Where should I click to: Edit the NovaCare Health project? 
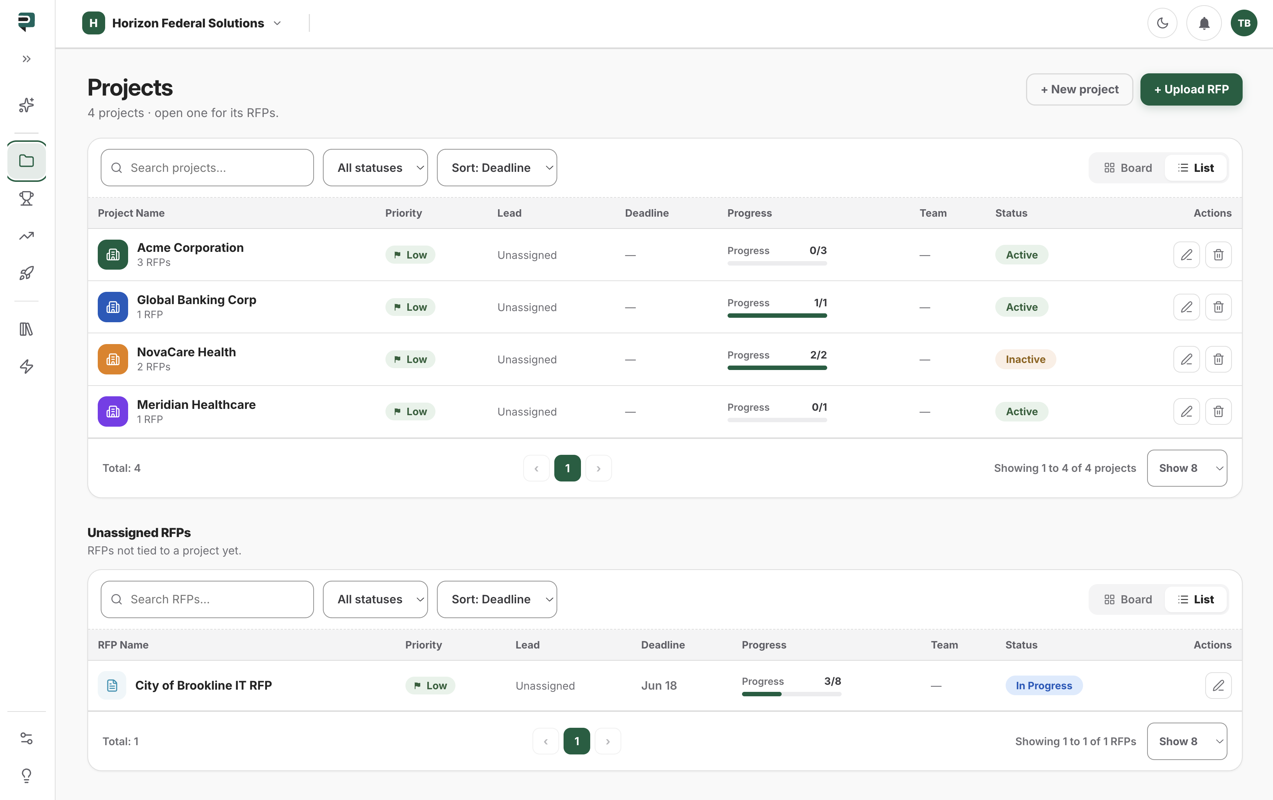pyautogui.click(x=1186, y=360)
